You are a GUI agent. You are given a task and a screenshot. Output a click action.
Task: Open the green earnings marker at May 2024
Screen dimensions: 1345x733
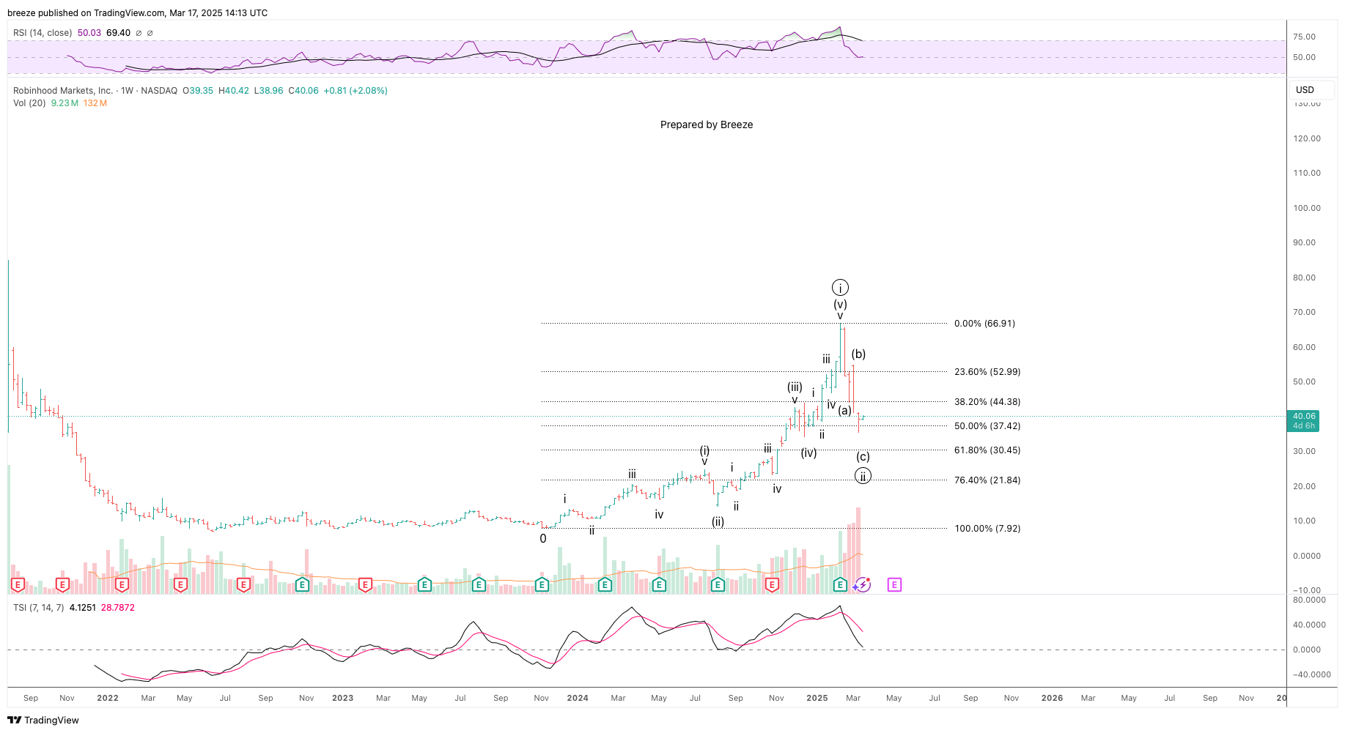659,584
